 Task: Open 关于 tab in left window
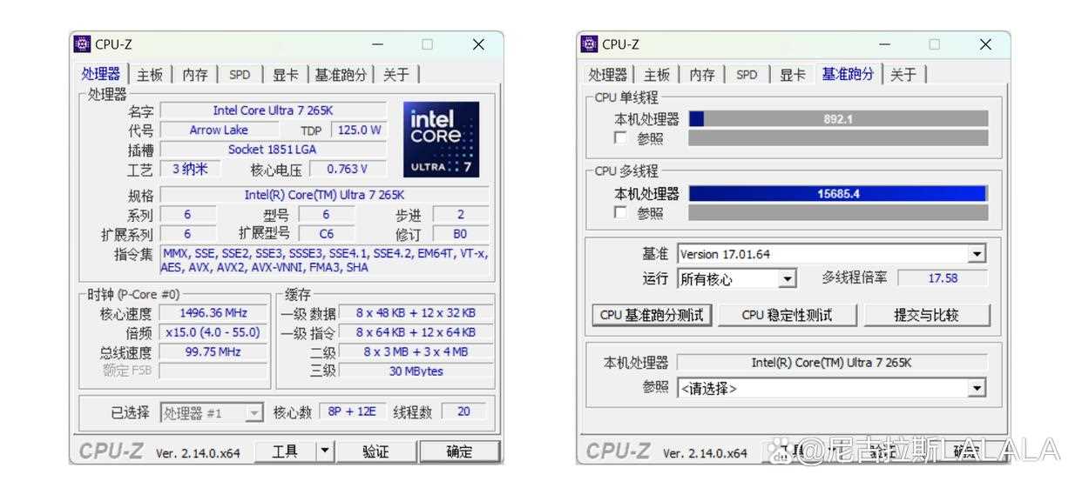[x=396, y=75]
